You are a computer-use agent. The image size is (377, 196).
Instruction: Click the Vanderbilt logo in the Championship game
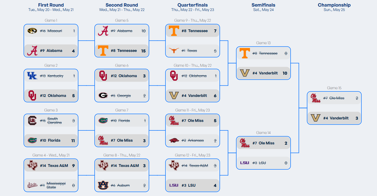(315, 118)
